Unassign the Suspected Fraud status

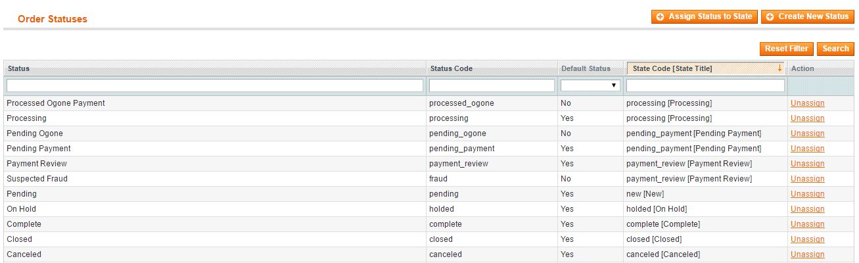[807, 179]
